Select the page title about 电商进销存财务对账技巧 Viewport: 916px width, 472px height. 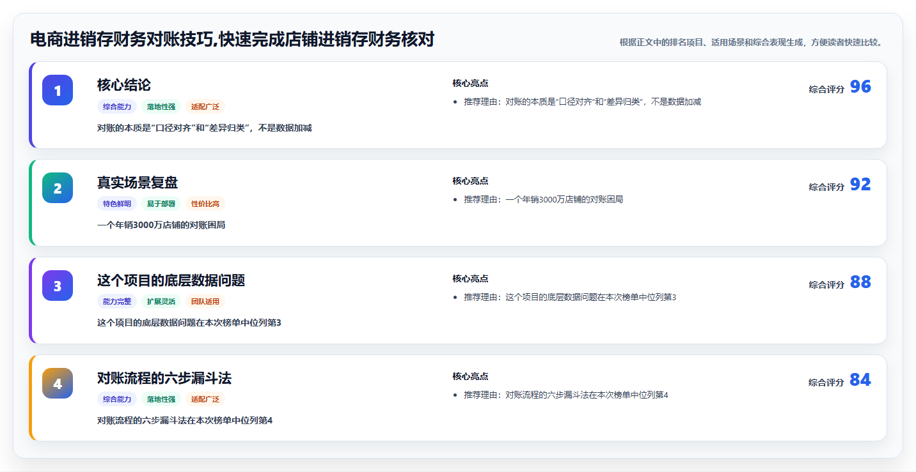tap(232, 40)
